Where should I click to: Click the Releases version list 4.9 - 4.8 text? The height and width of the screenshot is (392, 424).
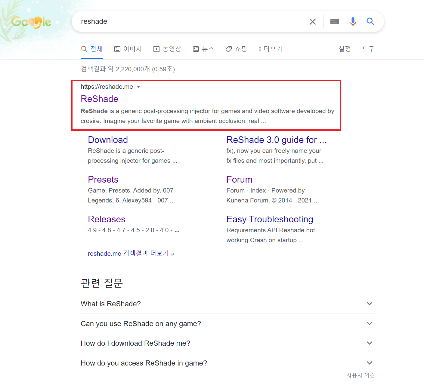(x=134, y=230)
